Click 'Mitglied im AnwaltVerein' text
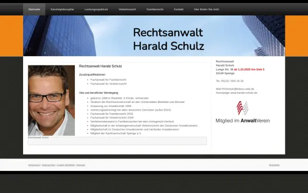The width and height of the screenshot is (308, 193). click(x=243, y=121)
